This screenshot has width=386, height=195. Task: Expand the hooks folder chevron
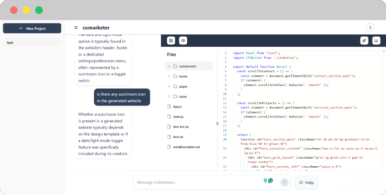click(x=169, y=77)
